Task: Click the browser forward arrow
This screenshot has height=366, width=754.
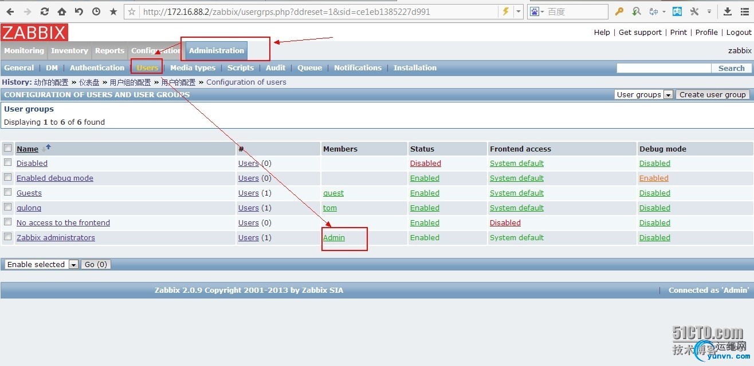Action: (x=27, y=11)
